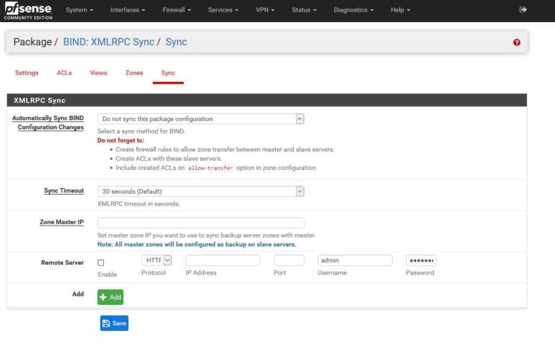Click the pfSense Community Edition logo
Image resolution: width=555 pixels, height=356 pixels.
(x=29, y=10)
